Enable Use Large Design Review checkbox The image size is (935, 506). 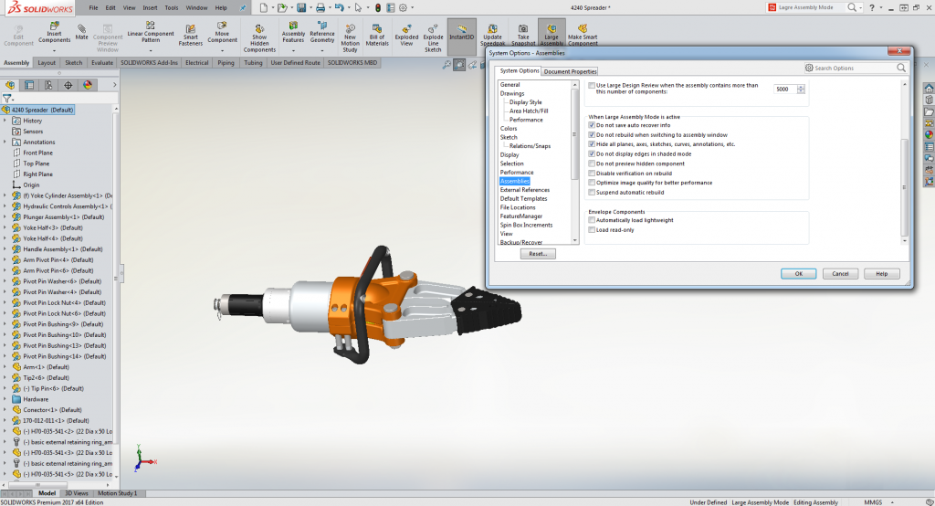pos(592,85)
